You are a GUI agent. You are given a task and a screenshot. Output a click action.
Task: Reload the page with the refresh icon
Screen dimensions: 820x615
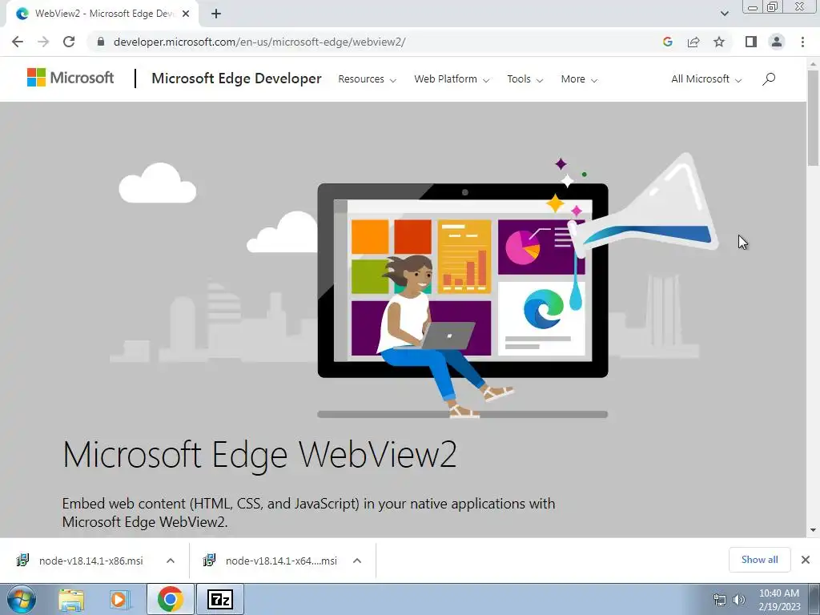pyautogui.click(x=69, y=42)
